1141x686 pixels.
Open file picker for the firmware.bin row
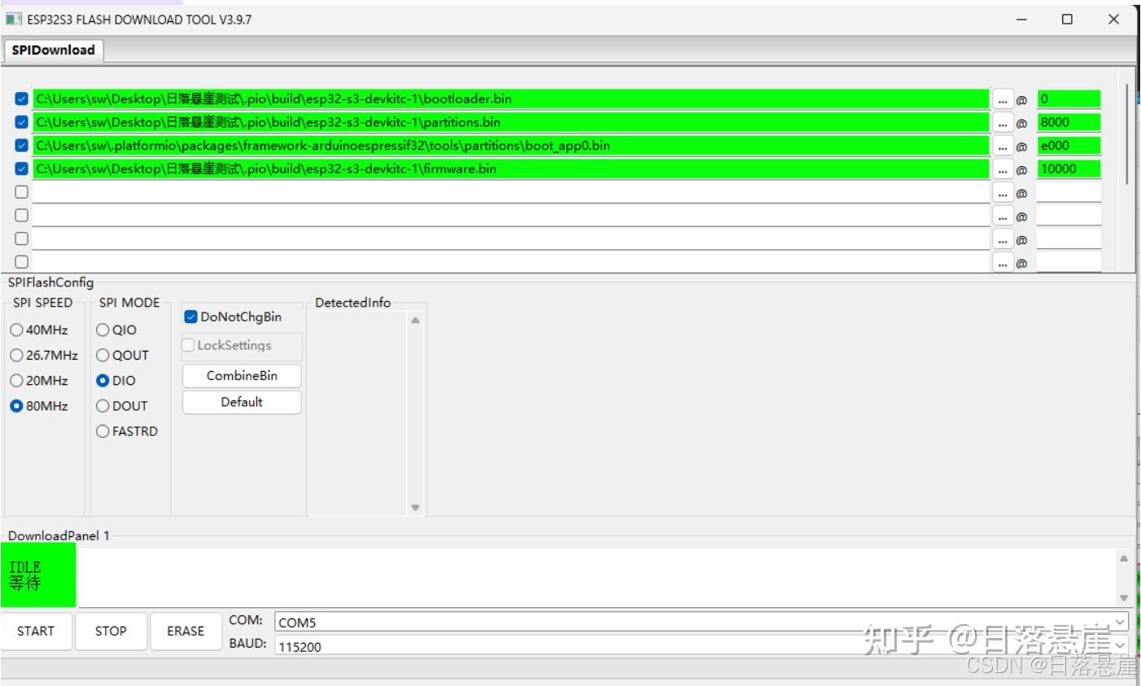1002,168
